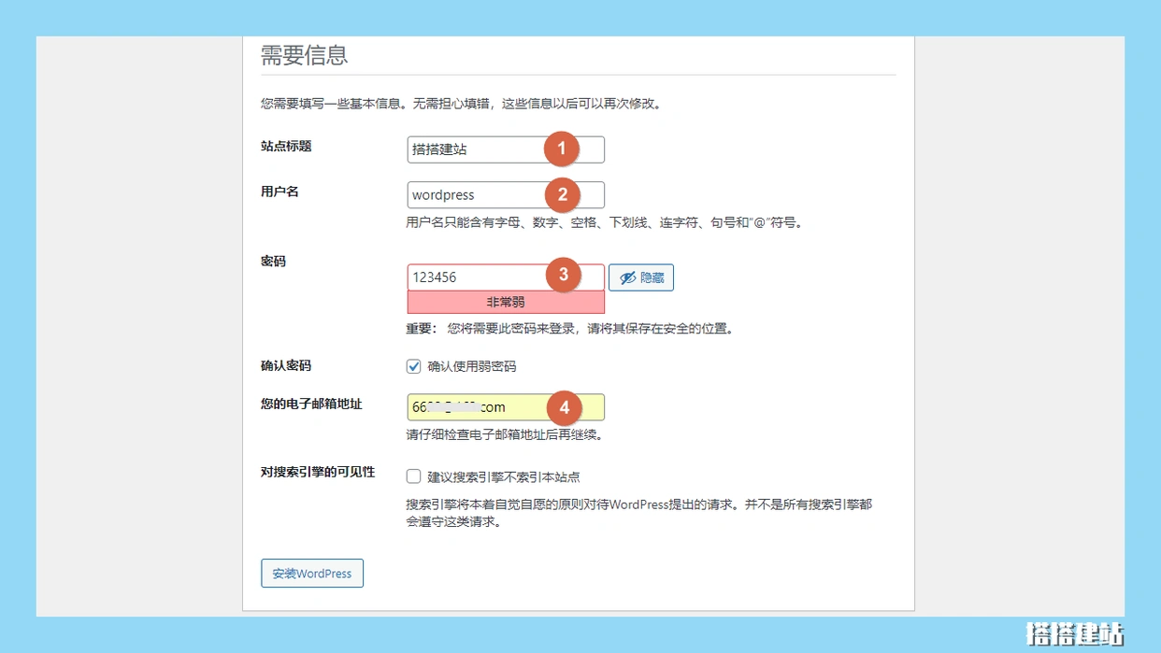Click the red numbered badge 1

pos(562,149)
